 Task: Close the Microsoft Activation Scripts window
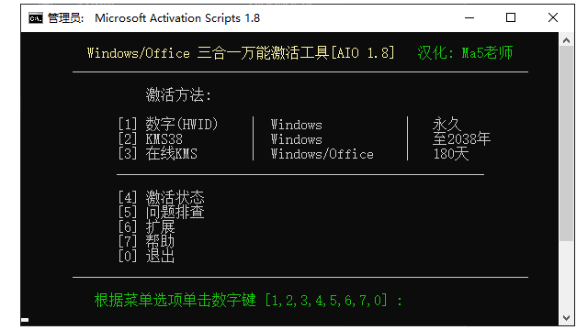coord(553,17)
